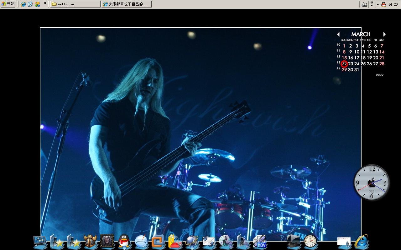Launch Internet Explorer from the dock
Viewport: 401px width, 250px height.
click(361, 242)
